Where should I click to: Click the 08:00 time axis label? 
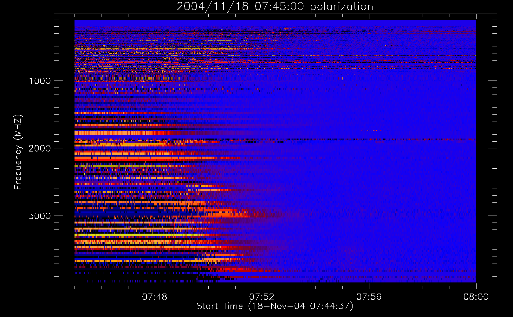pos(476,297)
